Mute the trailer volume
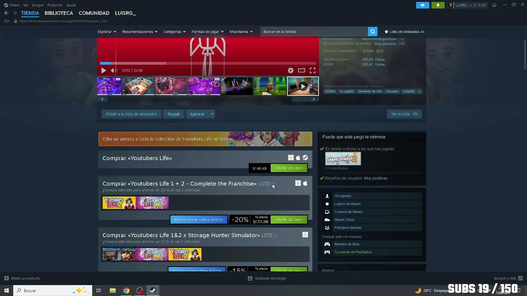The height and width of the screenshot is (296, 527). pos(114,70)
